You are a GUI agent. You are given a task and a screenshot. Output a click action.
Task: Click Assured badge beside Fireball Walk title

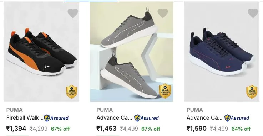pos(56,118)
